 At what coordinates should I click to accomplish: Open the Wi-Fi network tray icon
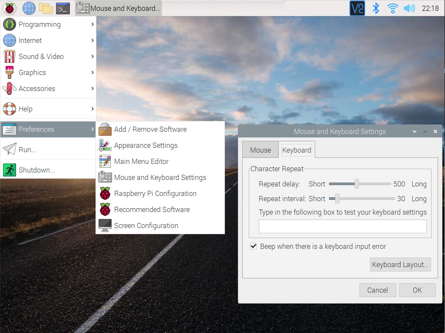click(x=392, y=8)
